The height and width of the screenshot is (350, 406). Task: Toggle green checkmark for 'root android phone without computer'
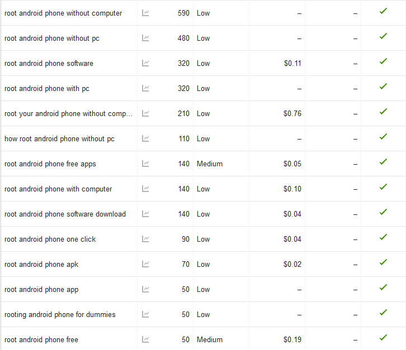(x=383, y=11)
